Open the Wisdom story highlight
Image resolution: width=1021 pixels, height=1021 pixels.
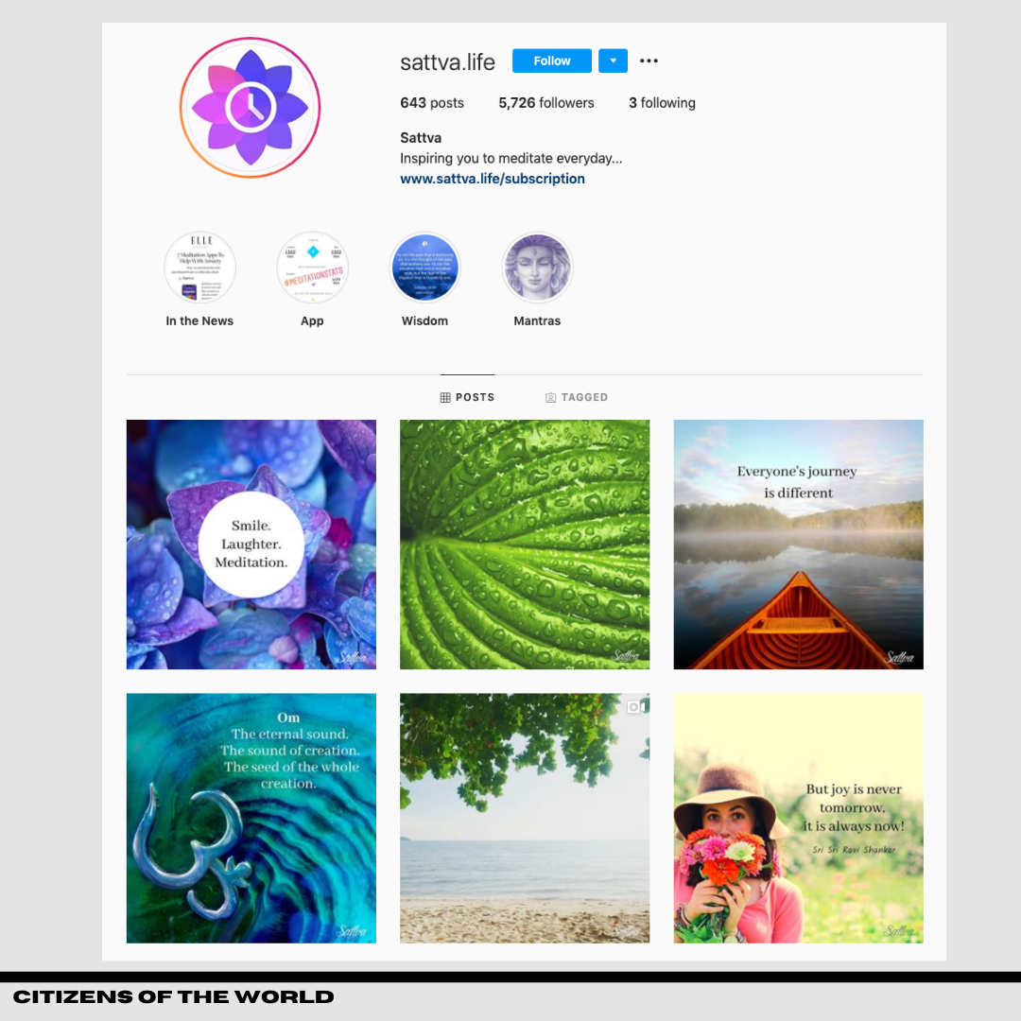tap(424, 267)
